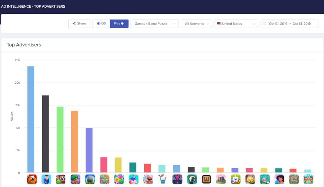Click the 5k axis label
This screenshot has height=187, width=324.
(x=18, y=150)
